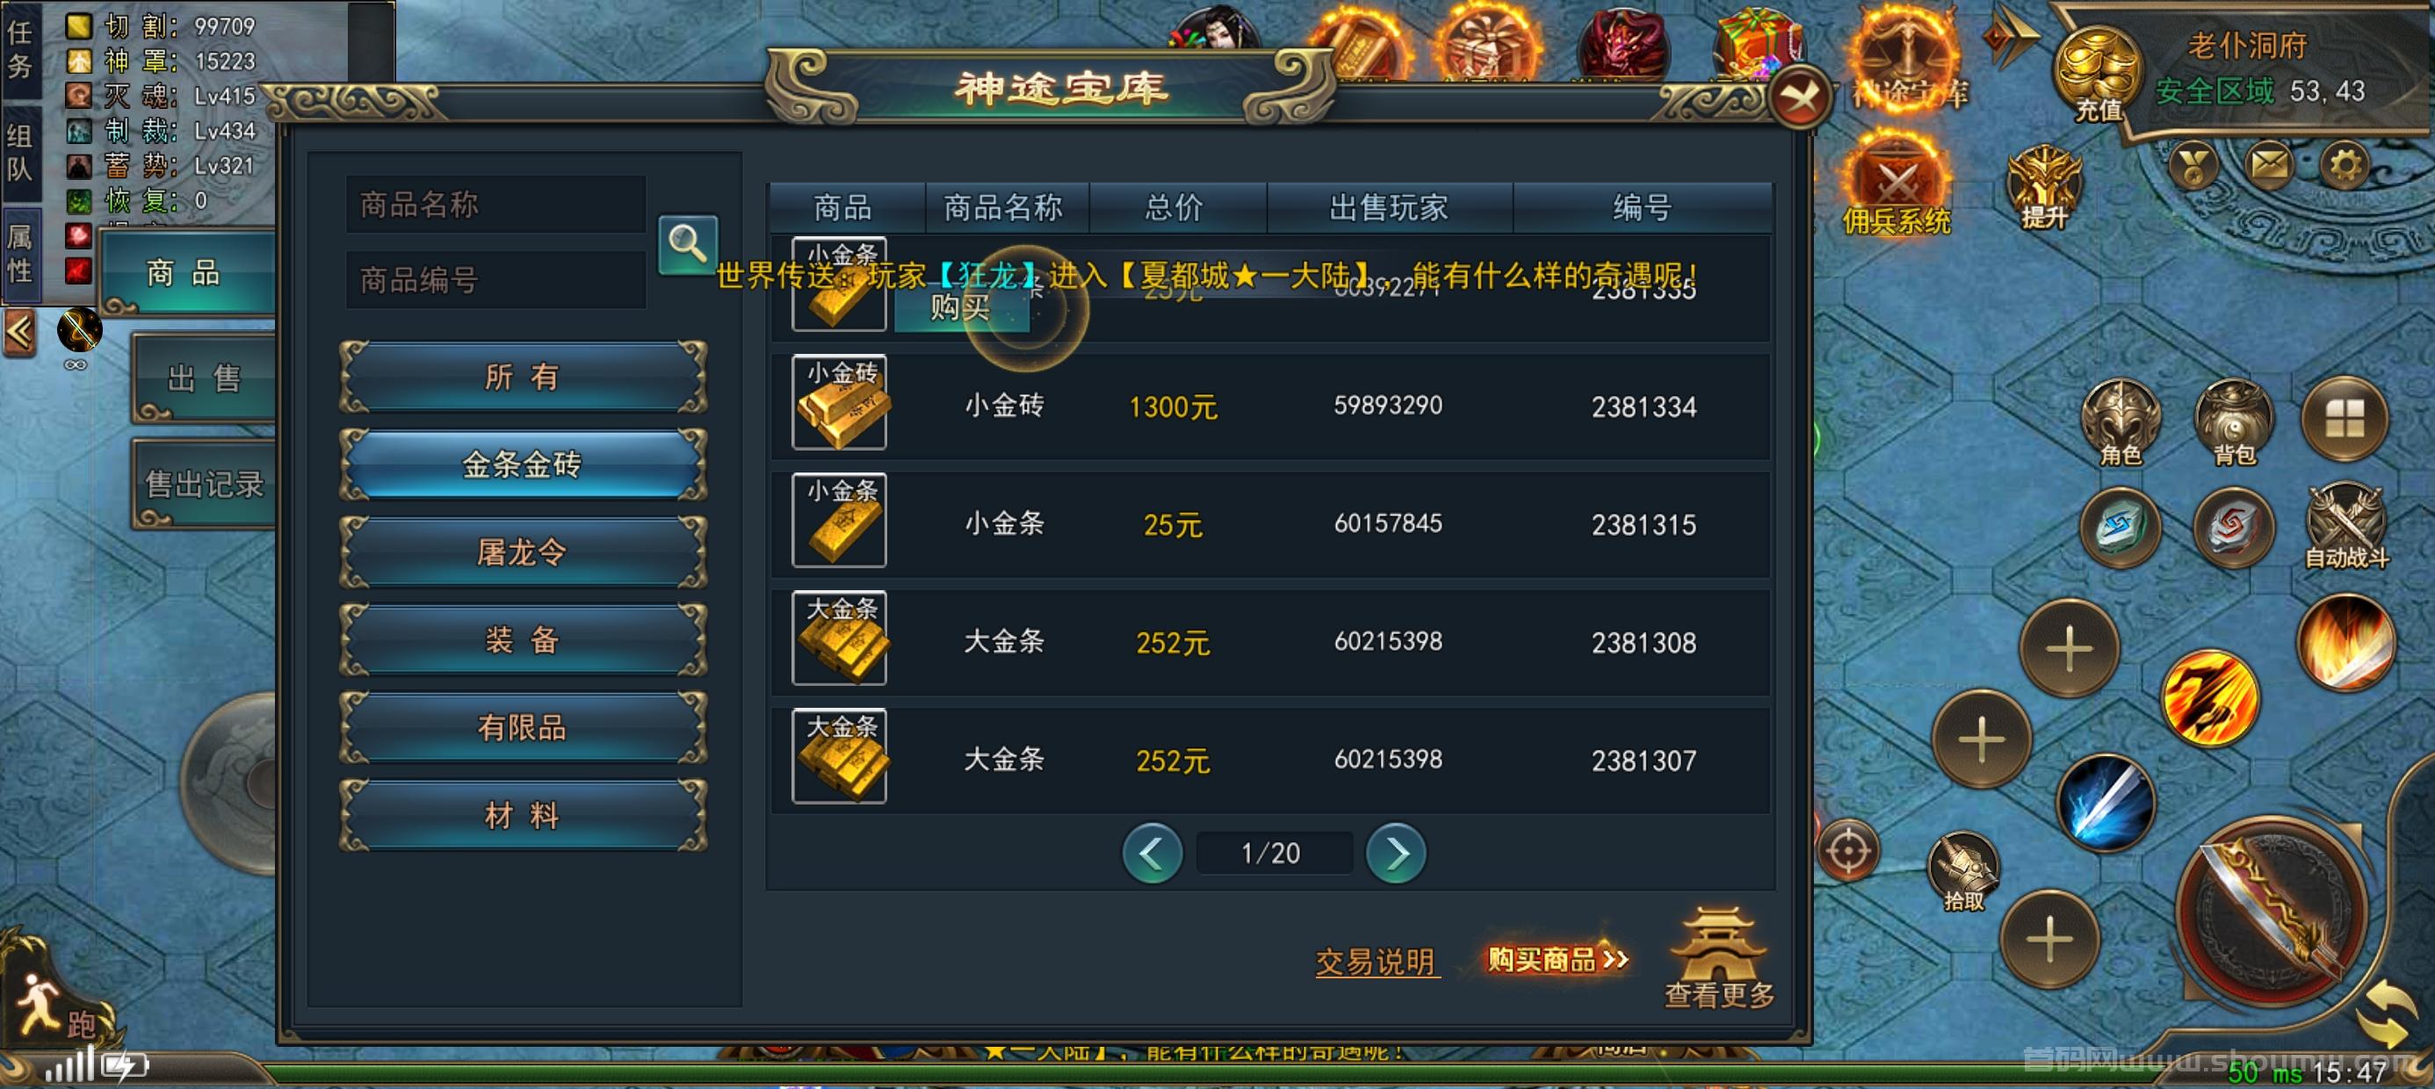
Task: Switch to the 出售 tab
Action: pyautogui.click(x=204, y=379)
